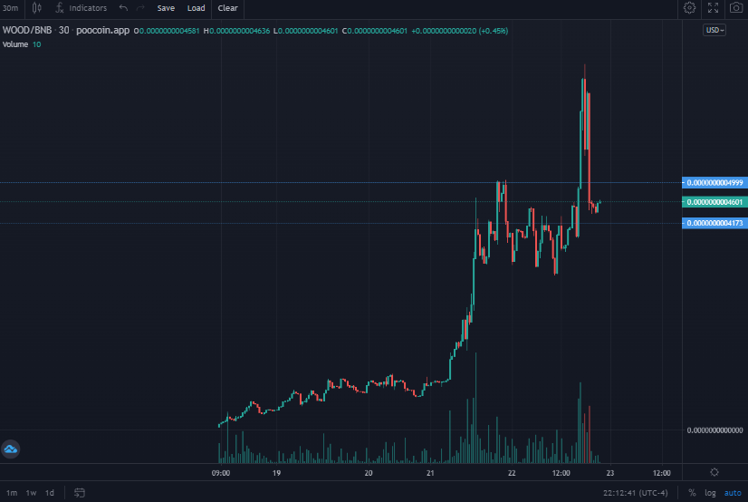Take a chart snapshot with camera icon
The image size is (748, 502).
coord(736,8)
